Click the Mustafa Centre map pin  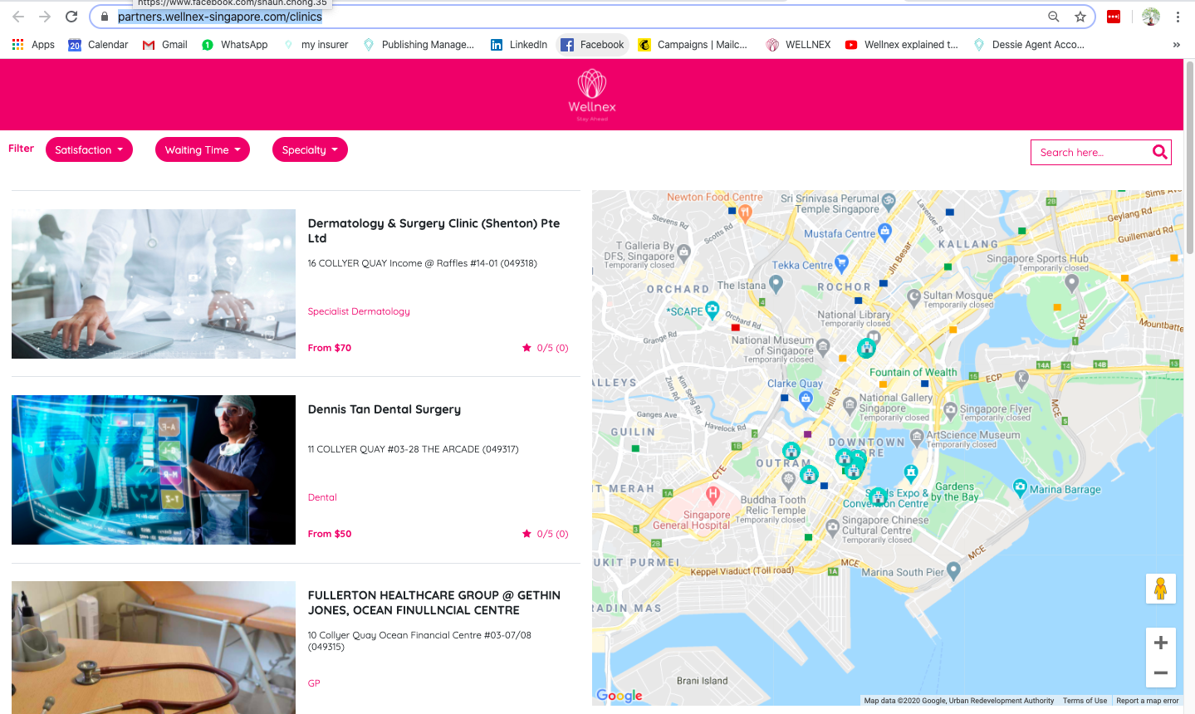pyautogui.click(x=884, y=232)
